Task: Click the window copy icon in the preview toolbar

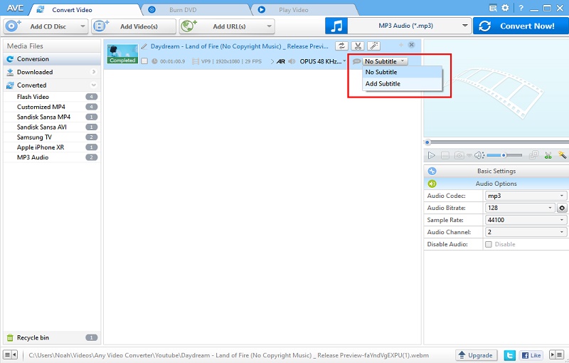Action: [534, 155]
